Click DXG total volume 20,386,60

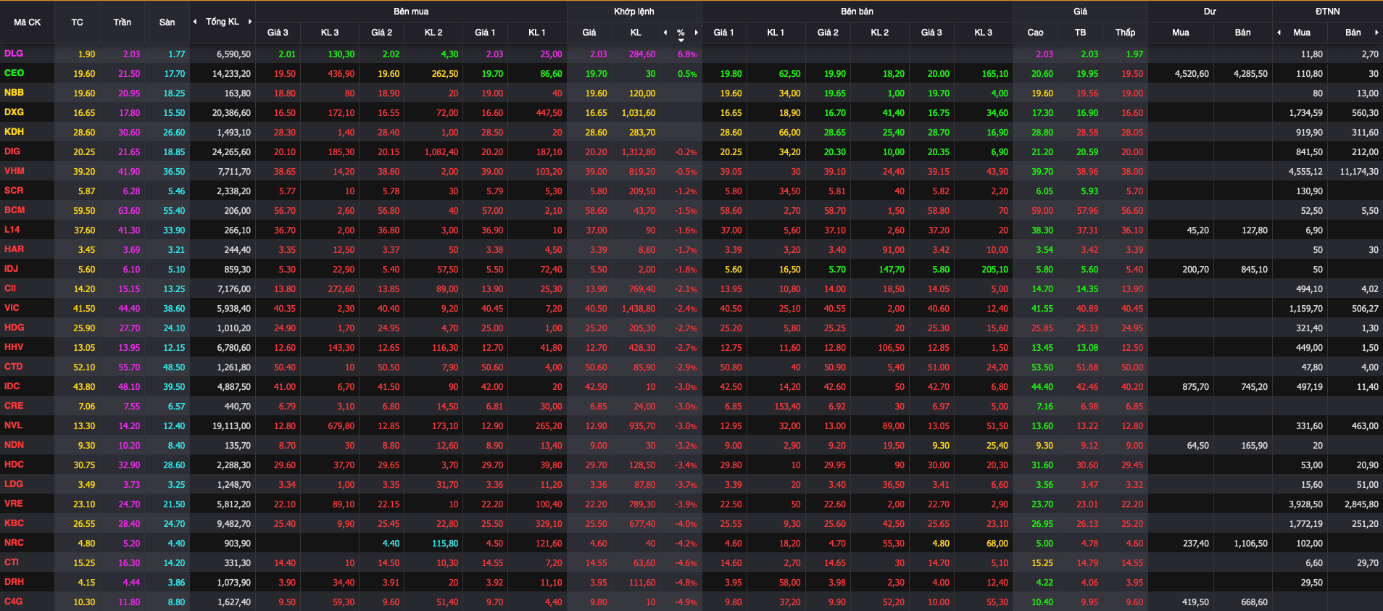pos(231,113)
